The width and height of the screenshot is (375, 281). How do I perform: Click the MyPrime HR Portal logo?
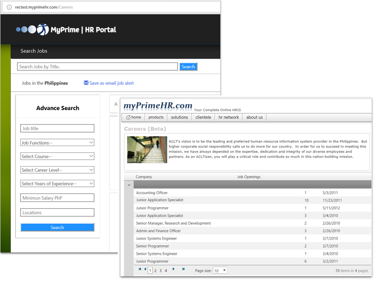pos(66,30)
